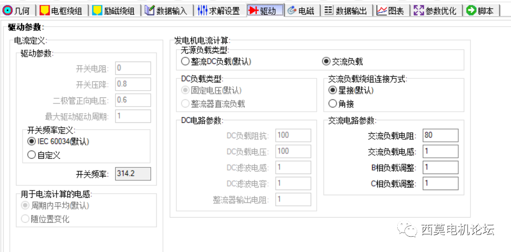Click the 用于电流计算的电感: group label

click(x=56, y=194)
